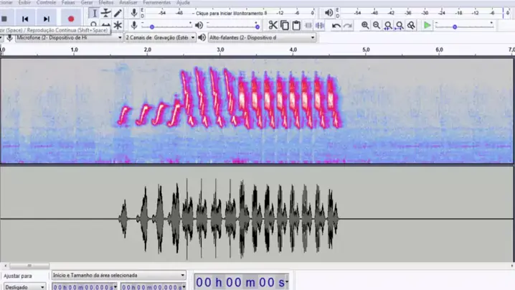This screenshot has height=290, width=515.
Task: Choose the Draw pencil tool
Action: click(118, 13)
